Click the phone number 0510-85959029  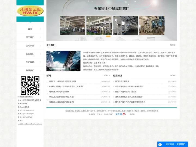click(x=28, y=110)
